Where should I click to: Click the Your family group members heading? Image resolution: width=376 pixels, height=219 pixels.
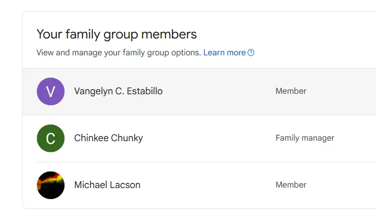[x=116, y=34]
